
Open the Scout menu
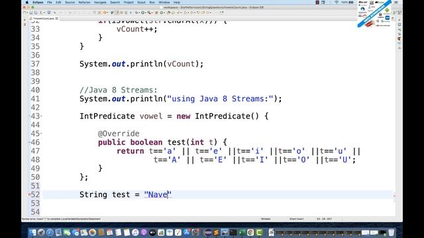click(x=141, y=2)
